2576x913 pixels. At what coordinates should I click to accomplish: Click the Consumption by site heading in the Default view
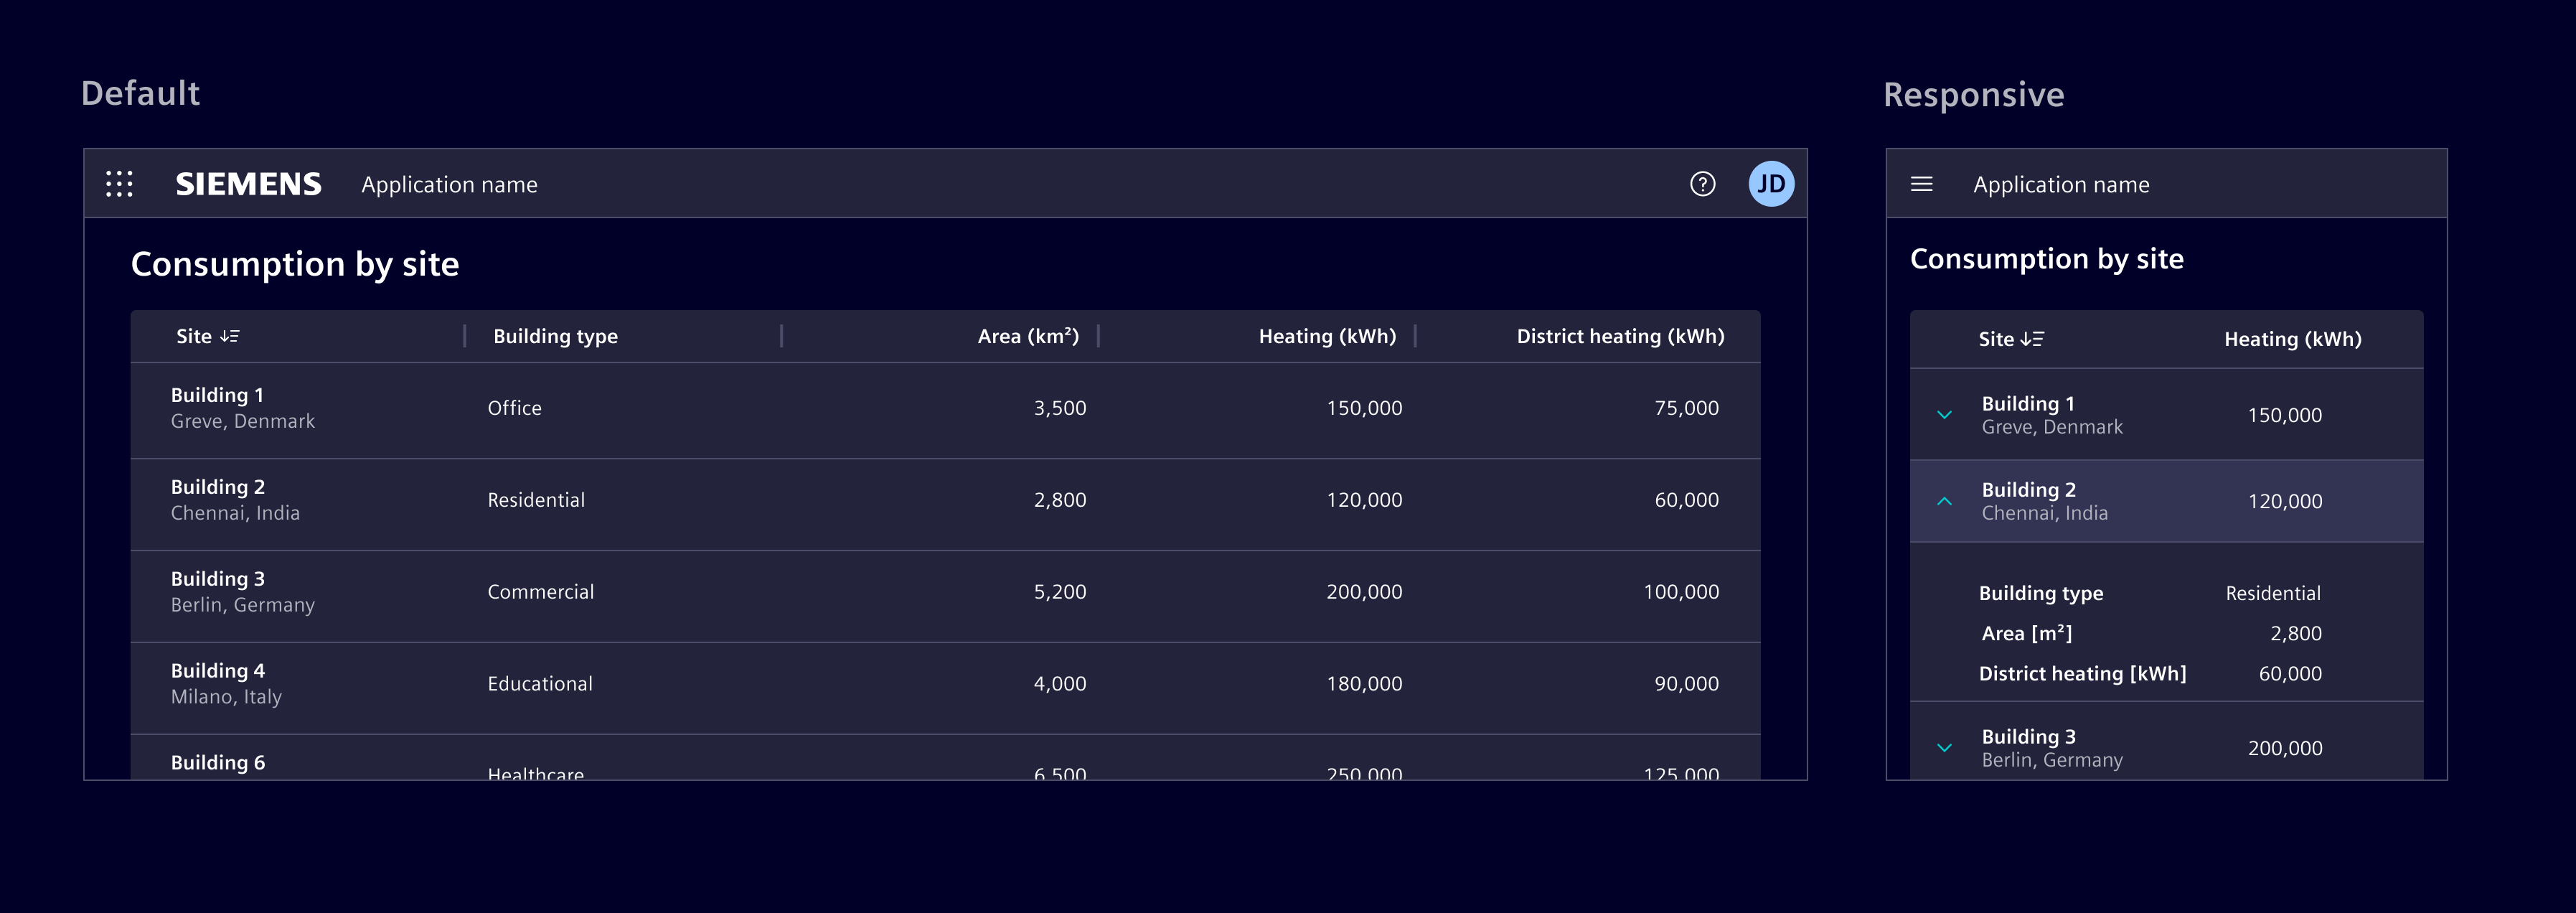[x=295, y=264]
